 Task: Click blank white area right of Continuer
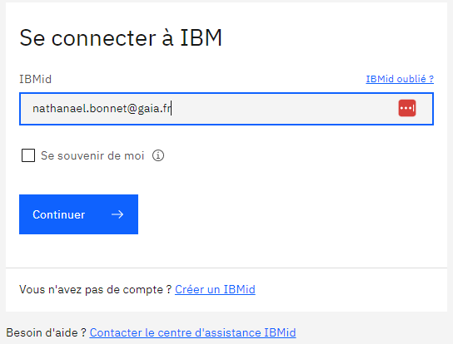pyautogui.click(x=289, y=214)
